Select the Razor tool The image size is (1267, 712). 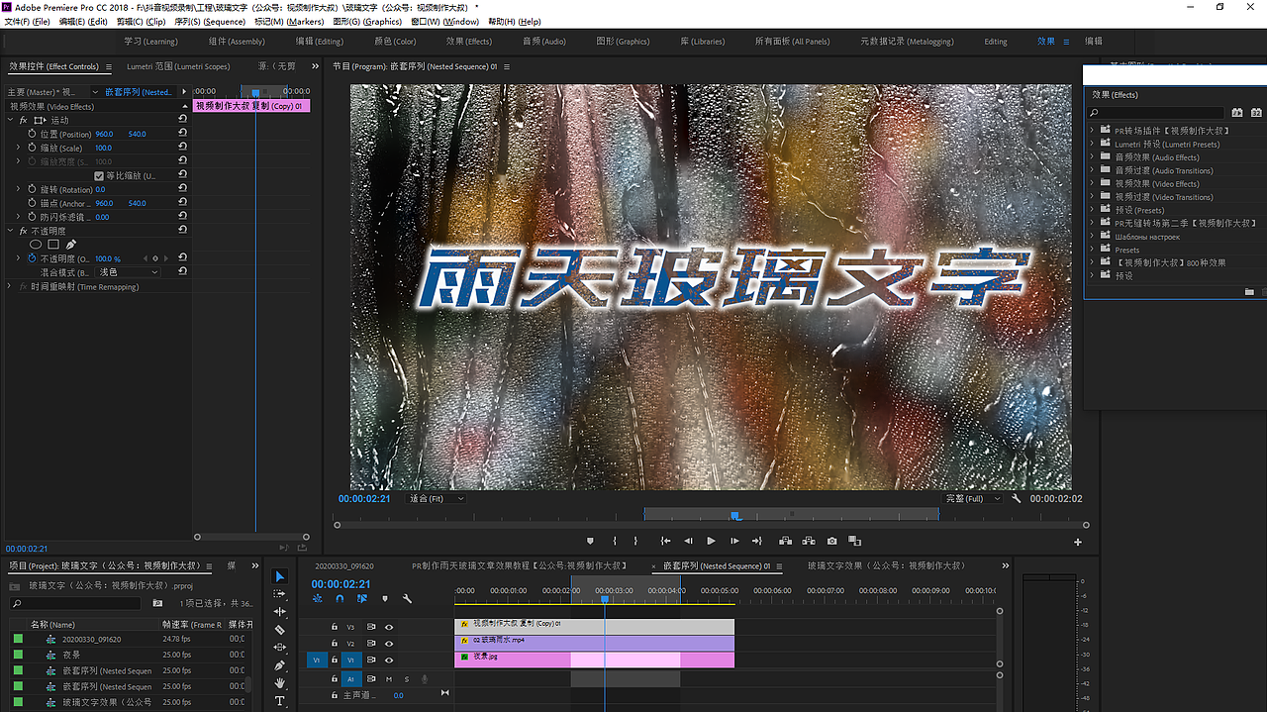279,630
